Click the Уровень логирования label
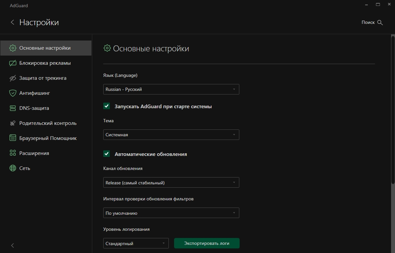 [x=127, y=229]
